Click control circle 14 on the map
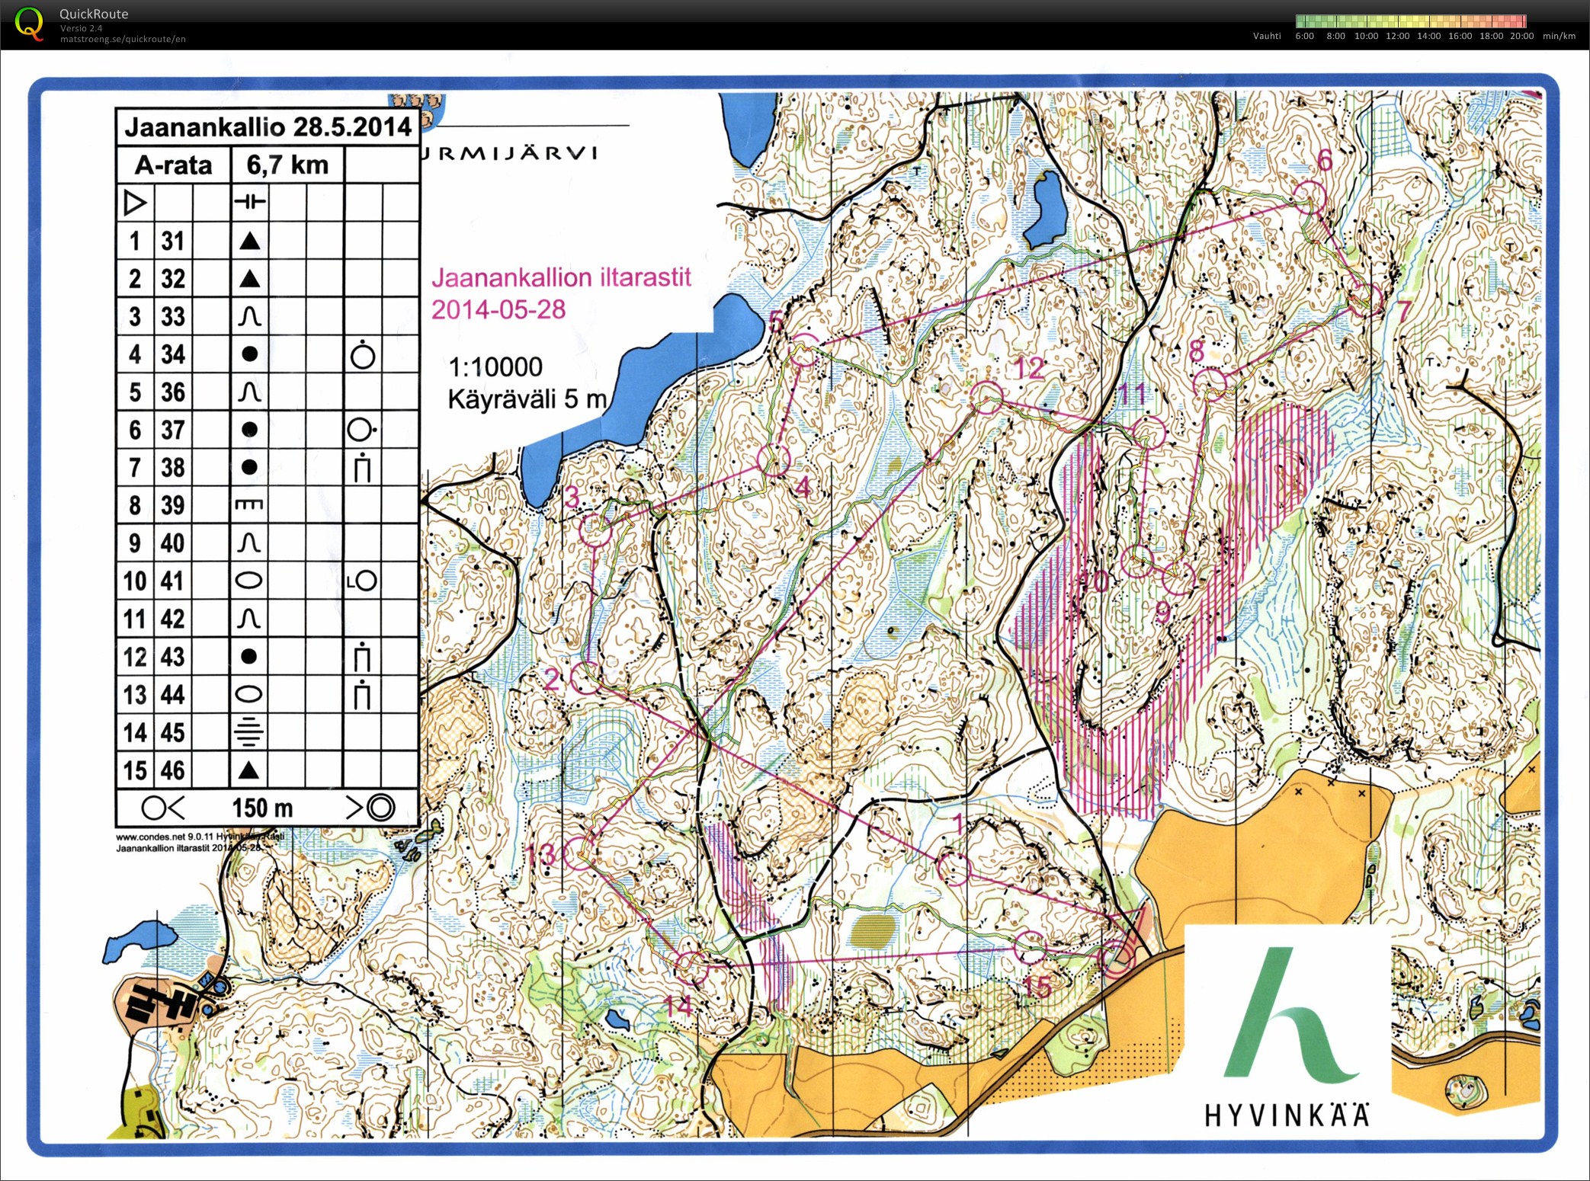The height and width of the screenshot is (1181, 1590). click(693, 967)
